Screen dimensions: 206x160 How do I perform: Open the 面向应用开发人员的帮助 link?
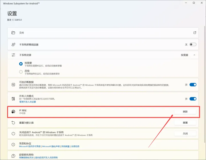point(46,157)
